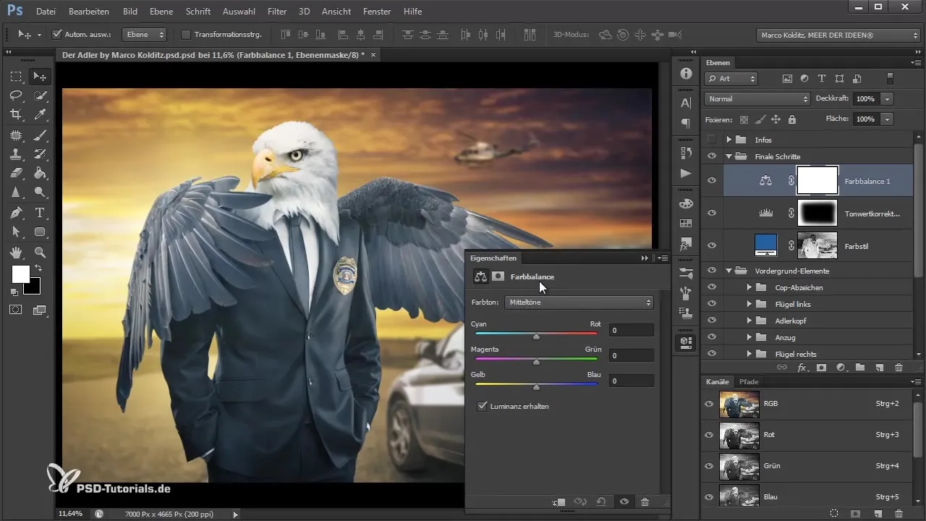Toggle adjustment visibility in Eigenschaften
926x521 pixels.
[624, 501]
